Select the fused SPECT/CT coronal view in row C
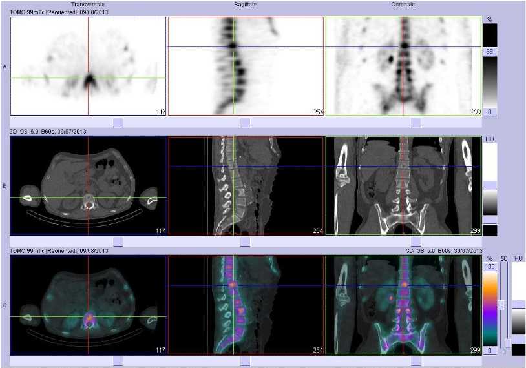Image resolution: width=526 pixels, height=368 pixels. tap(403, 305)
